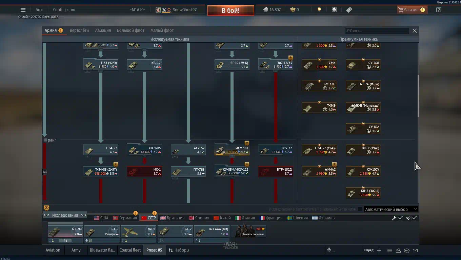Viewport: 461px width, 260px height.
Task: Select the Япония nation tab
Action: pos(199,218)
